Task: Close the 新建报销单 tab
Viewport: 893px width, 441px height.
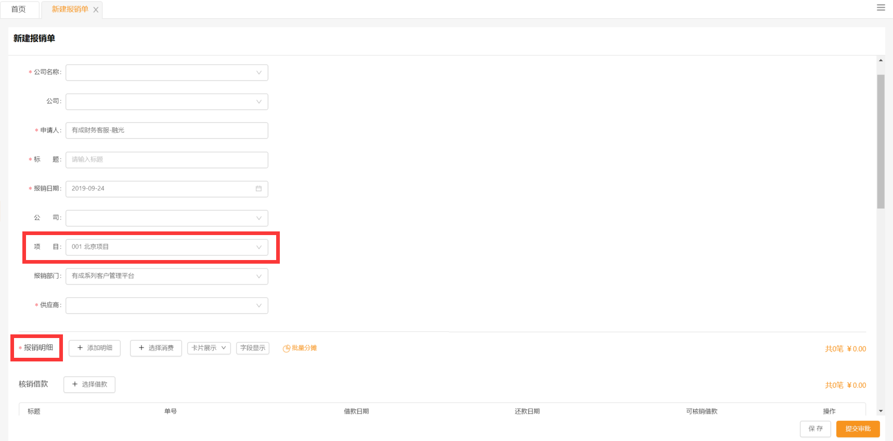Action: tap(96, 10)
